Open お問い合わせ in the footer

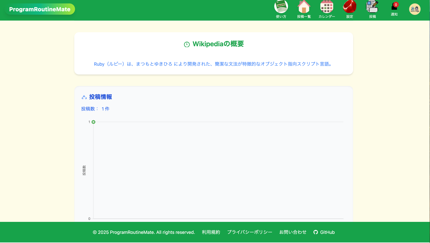tap(293, 232)
